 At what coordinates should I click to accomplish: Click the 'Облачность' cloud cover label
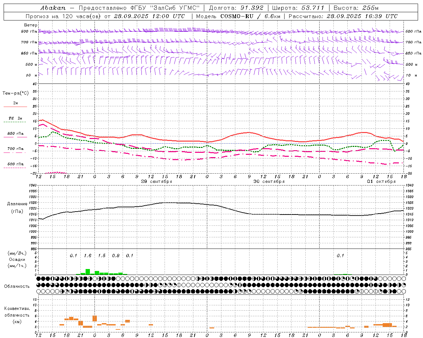coord(17,287)
